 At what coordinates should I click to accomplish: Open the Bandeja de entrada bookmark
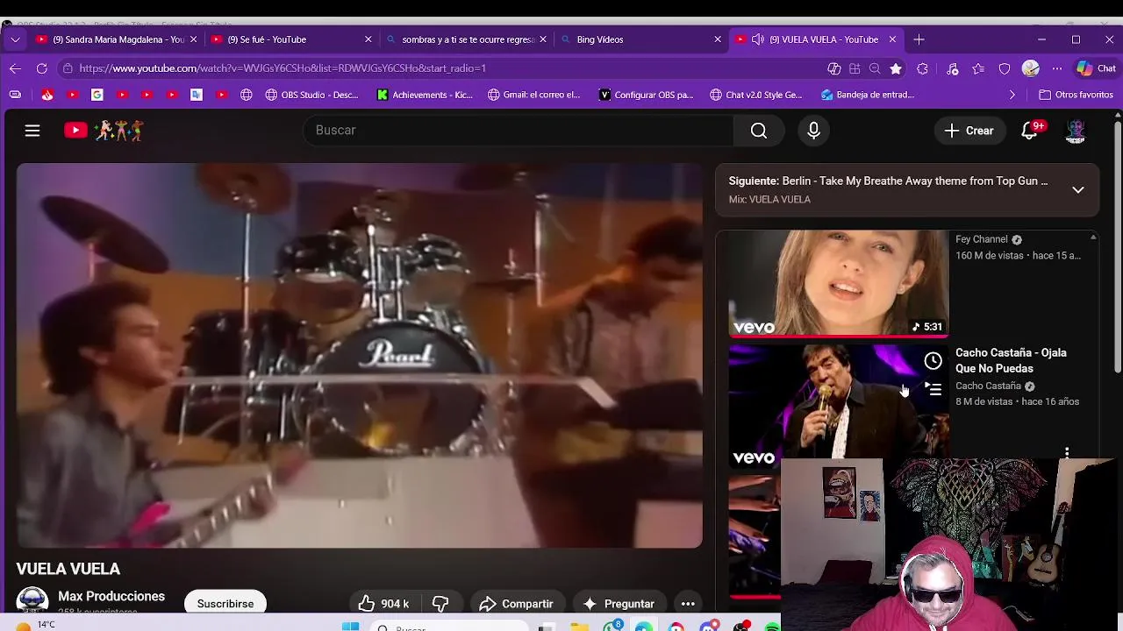tap(868, 95)
